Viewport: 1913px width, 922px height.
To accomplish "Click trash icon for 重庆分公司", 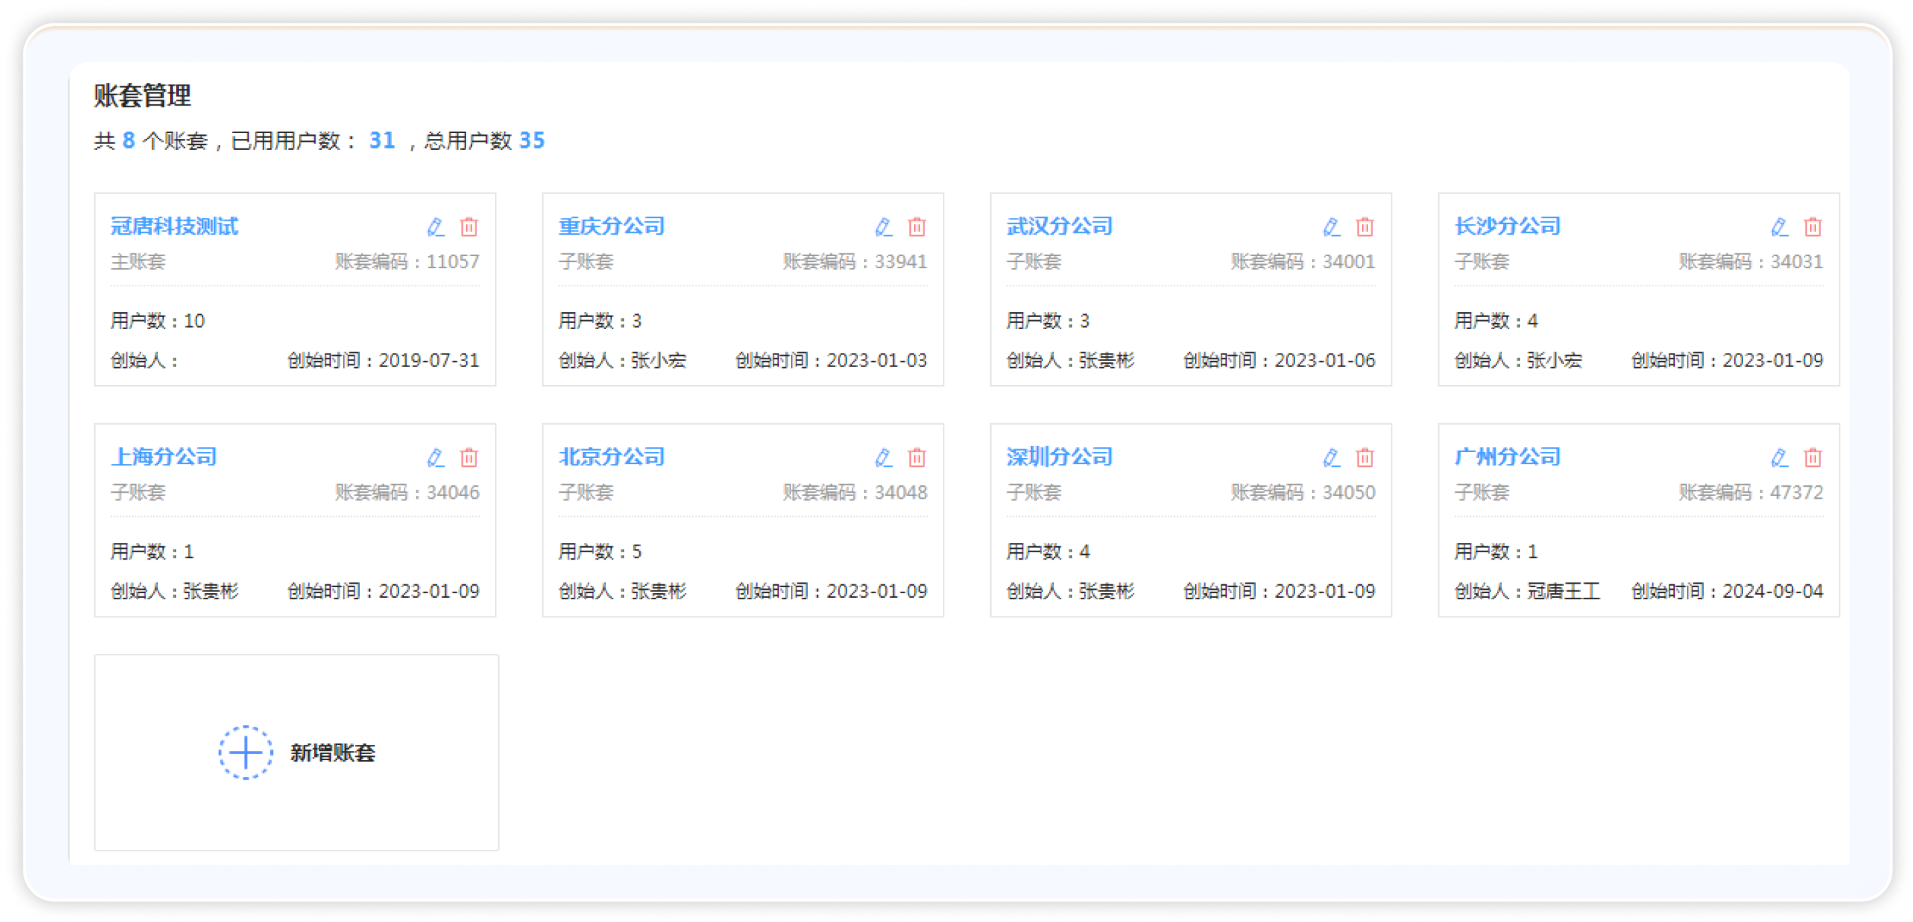I will point(917,227).
